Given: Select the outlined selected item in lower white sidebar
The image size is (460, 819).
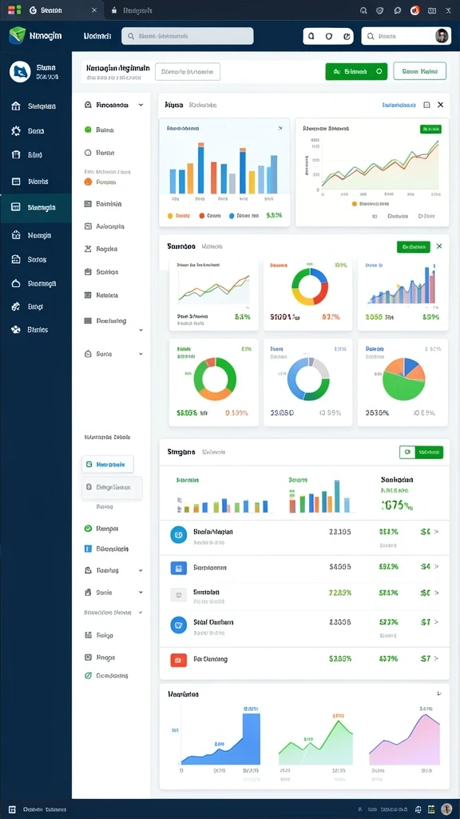Looking at the screenshot, I should [x=108, y=464].
